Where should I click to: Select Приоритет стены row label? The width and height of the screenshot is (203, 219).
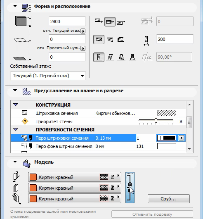54,121
